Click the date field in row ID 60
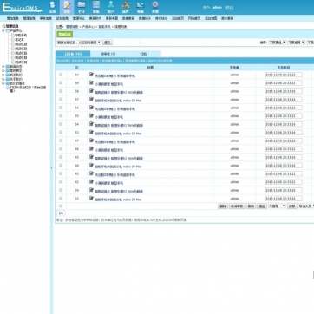The height and width of the screenshot is (314, 314). pos(284,75)
